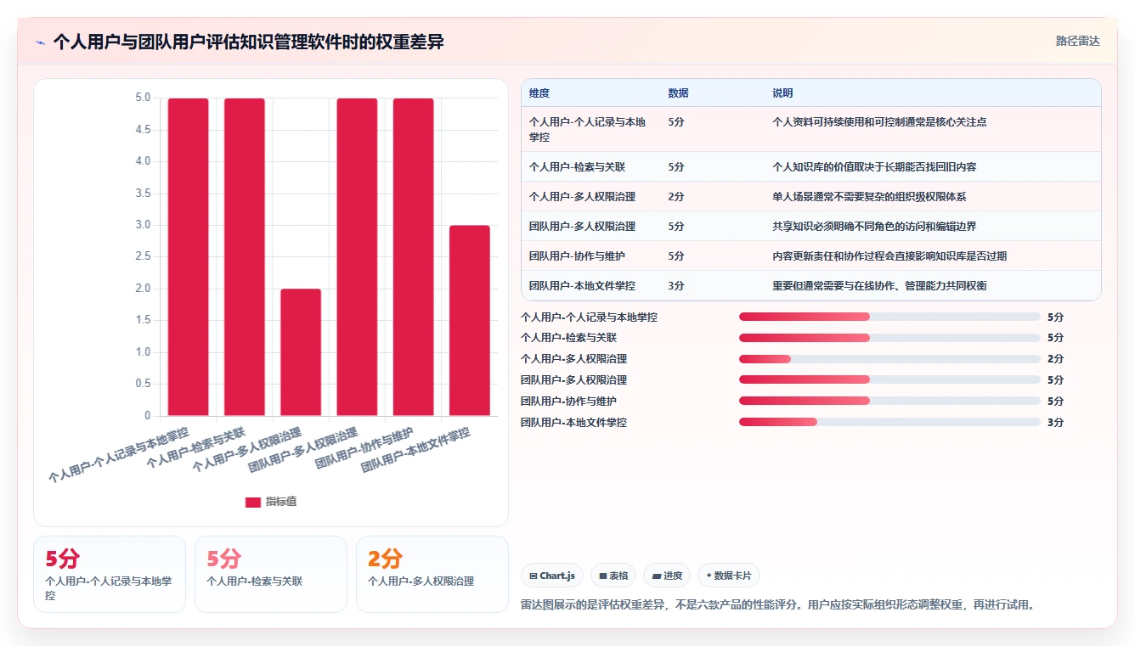Click the 个人用户-多人权限治理 progress bar
This screenshot has width=1135, height=646.
tap(889, 359)
